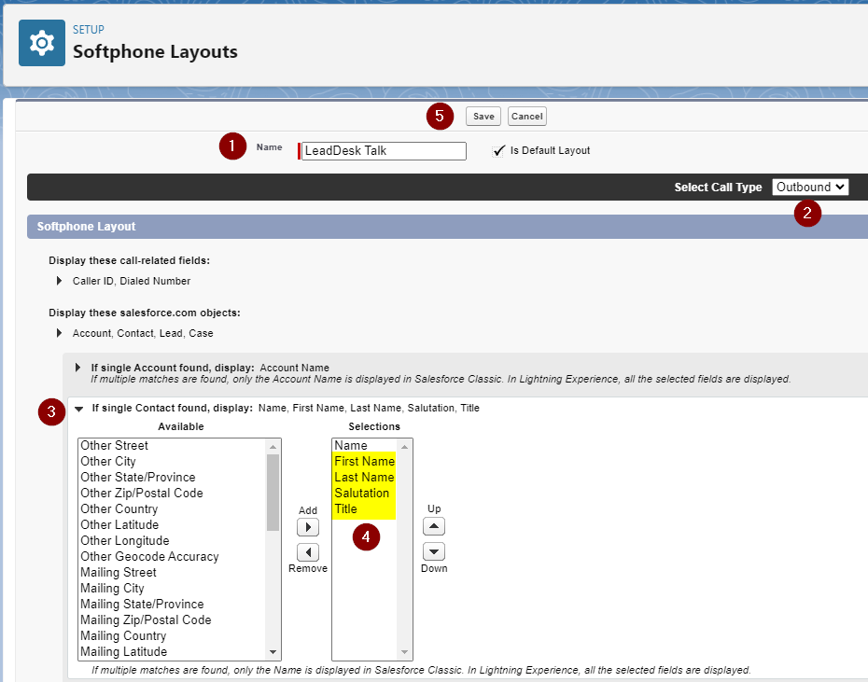Click the Selections list scroll-up arrow
The image size is (868, 682).
click(x=405, y=446)
